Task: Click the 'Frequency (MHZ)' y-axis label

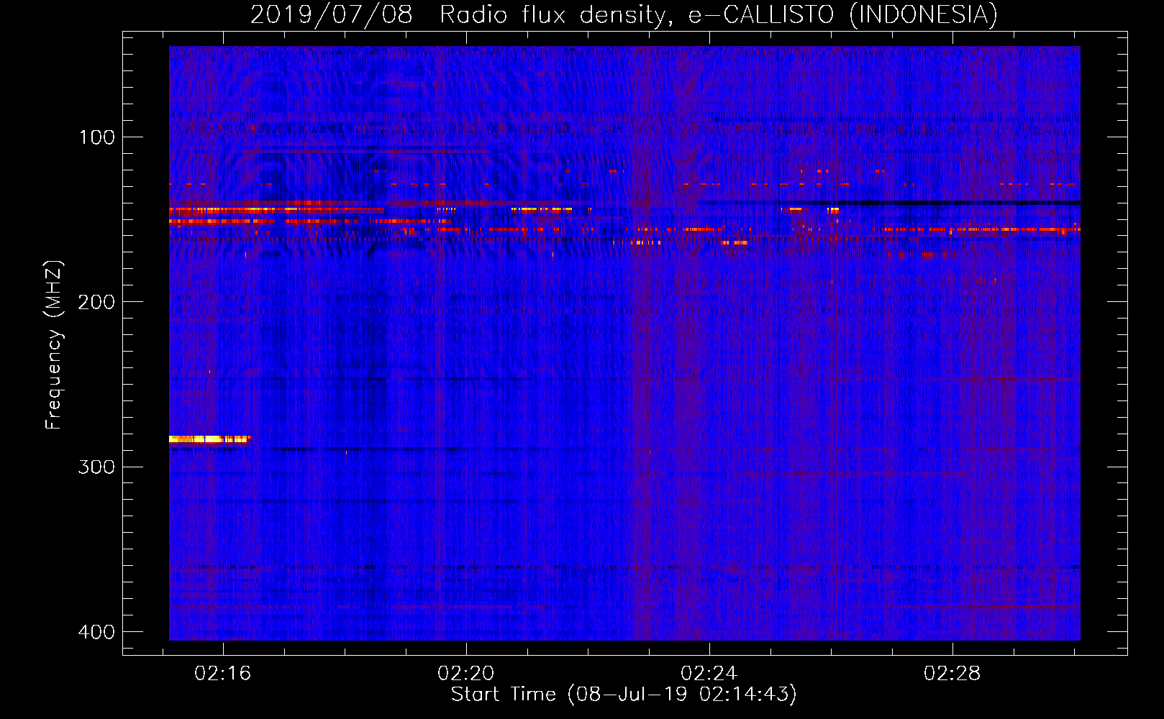Action: [54, 344]
